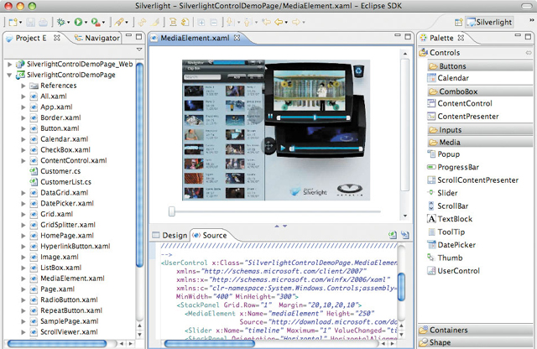Open the Shape palette drawer
The height and width of the screenshot is (349, 537).
click(476, 342)
